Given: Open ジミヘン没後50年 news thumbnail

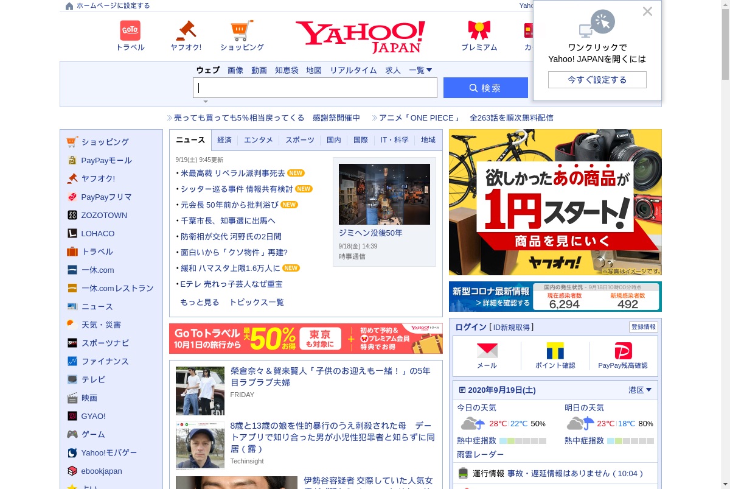Looking at the screenshot, I should pyautogui.click(x=384, y=194).
